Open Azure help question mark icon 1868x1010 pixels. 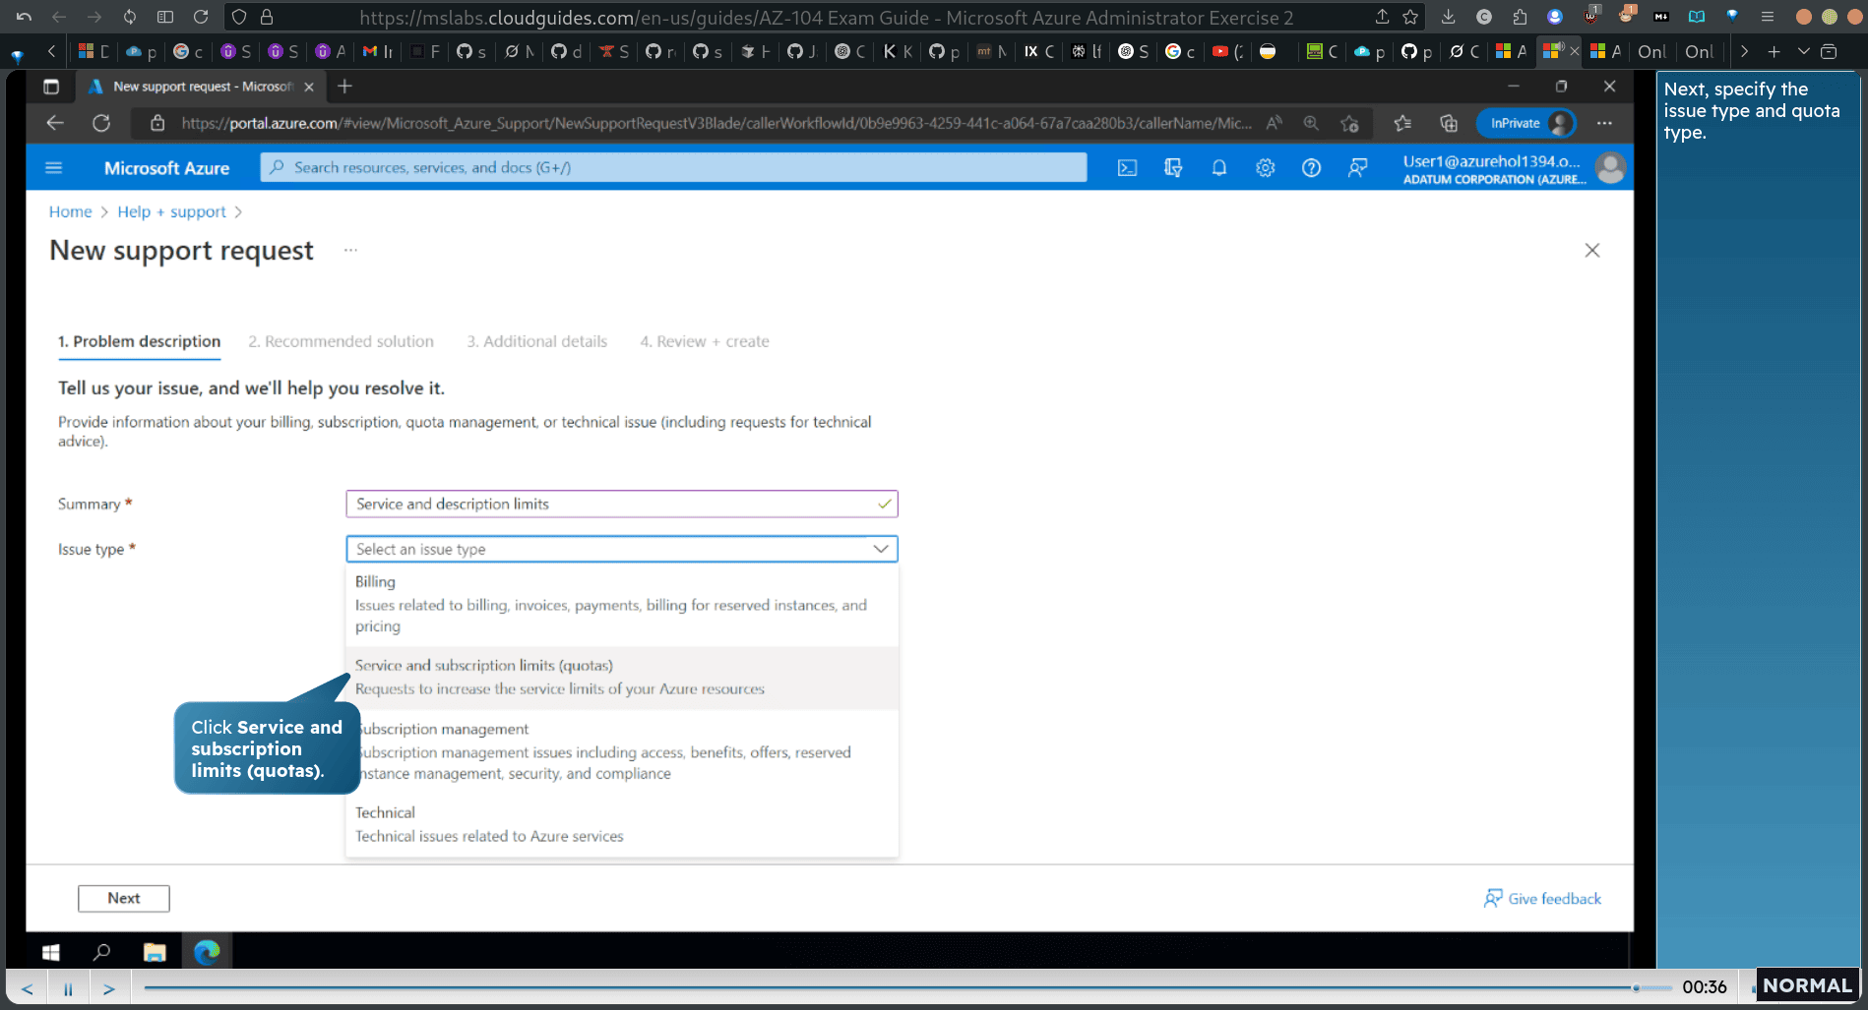click(x=1311, y=168)
